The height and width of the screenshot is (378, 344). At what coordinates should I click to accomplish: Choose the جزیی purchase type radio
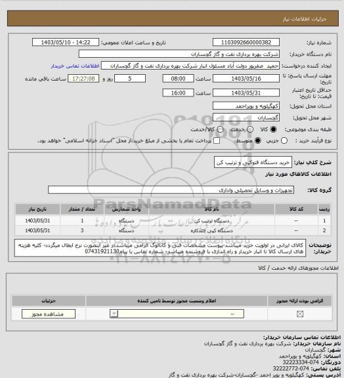pos(284,140)
